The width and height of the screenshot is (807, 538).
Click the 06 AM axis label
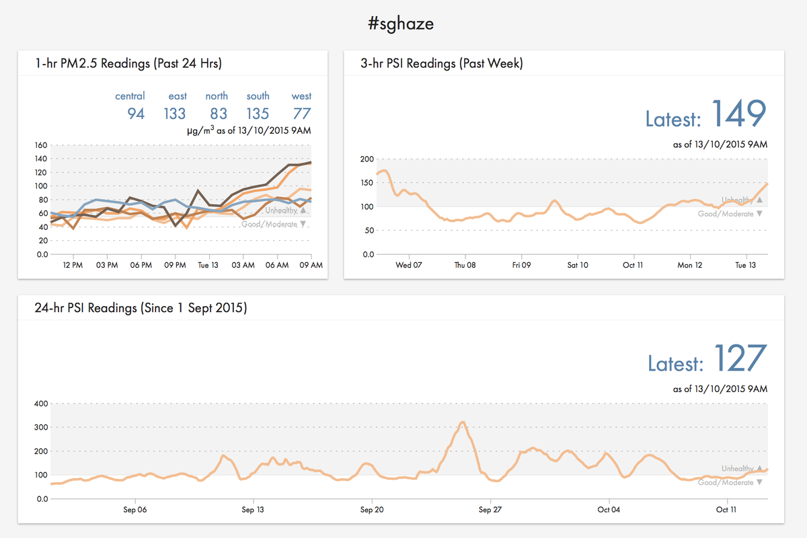[x=277, y=266]
